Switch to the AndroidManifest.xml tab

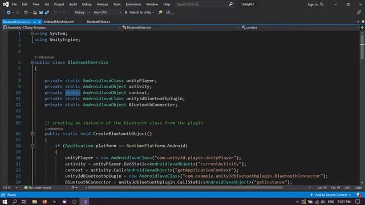pos(58,22)
